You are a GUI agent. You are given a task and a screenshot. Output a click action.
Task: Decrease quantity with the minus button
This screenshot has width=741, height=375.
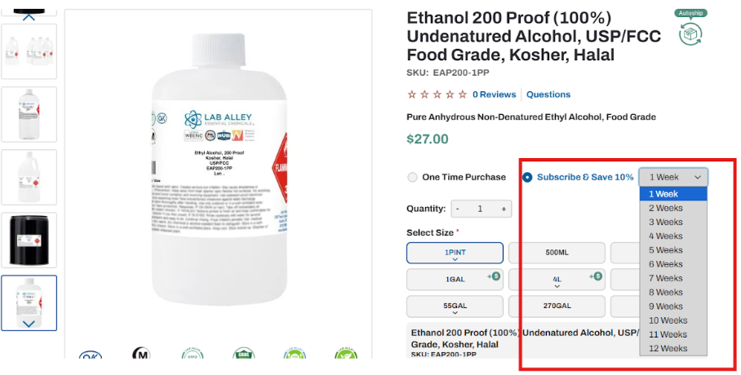click(457, 209)
